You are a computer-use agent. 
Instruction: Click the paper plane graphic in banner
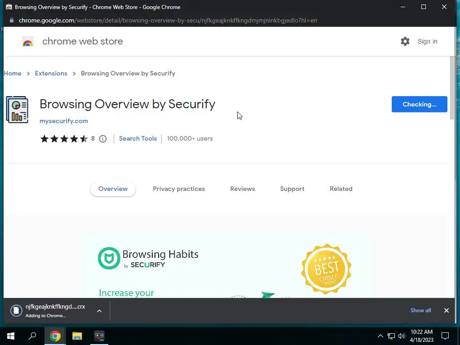(x=268, y=295)
